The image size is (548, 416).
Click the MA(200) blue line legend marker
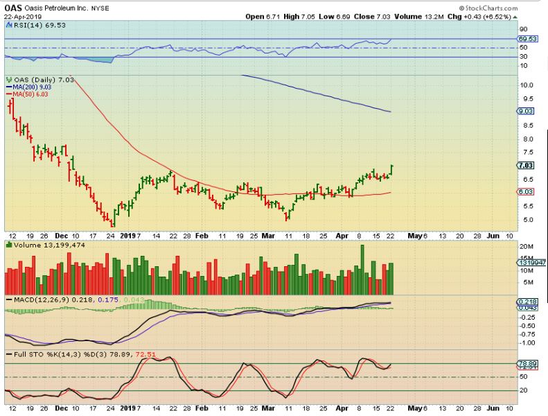(x=9, y=87)
